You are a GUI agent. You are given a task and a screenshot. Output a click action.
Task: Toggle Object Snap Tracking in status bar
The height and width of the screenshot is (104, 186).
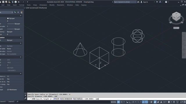(143, 102)
